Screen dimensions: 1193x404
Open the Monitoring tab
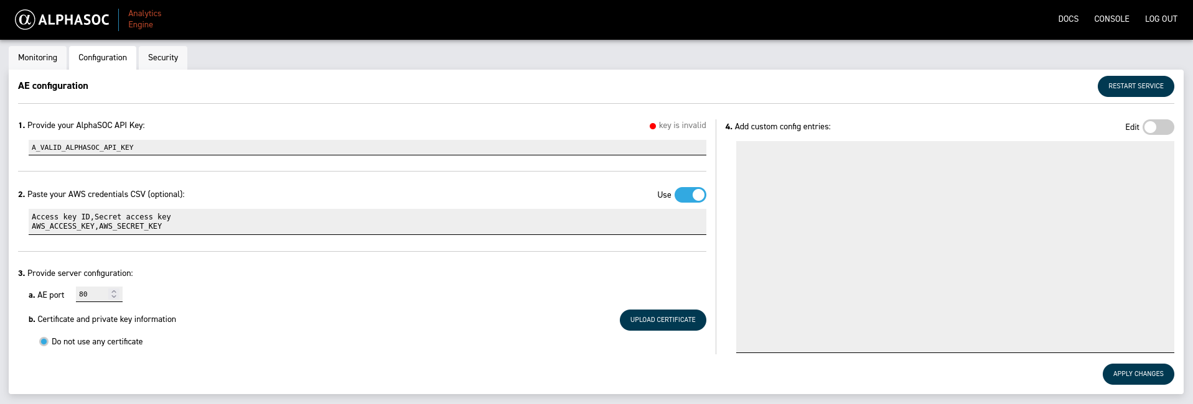[x=37, y=58]
